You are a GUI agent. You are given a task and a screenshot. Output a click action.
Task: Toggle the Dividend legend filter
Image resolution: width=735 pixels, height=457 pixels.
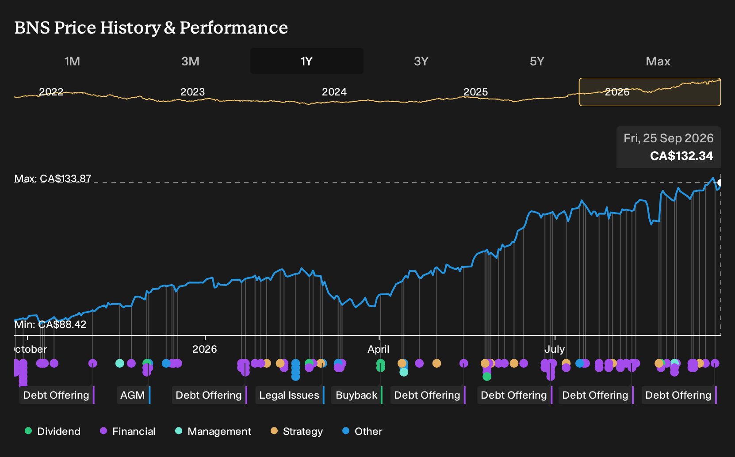53,431
